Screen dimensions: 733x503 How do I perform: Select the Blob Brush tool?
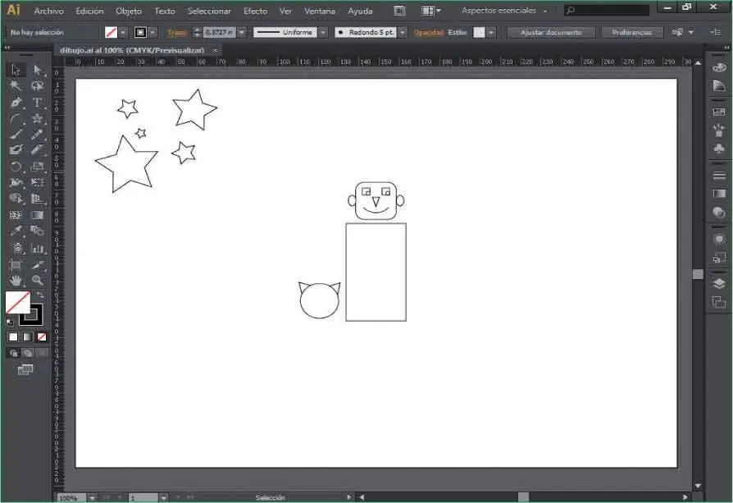[16, 150]
